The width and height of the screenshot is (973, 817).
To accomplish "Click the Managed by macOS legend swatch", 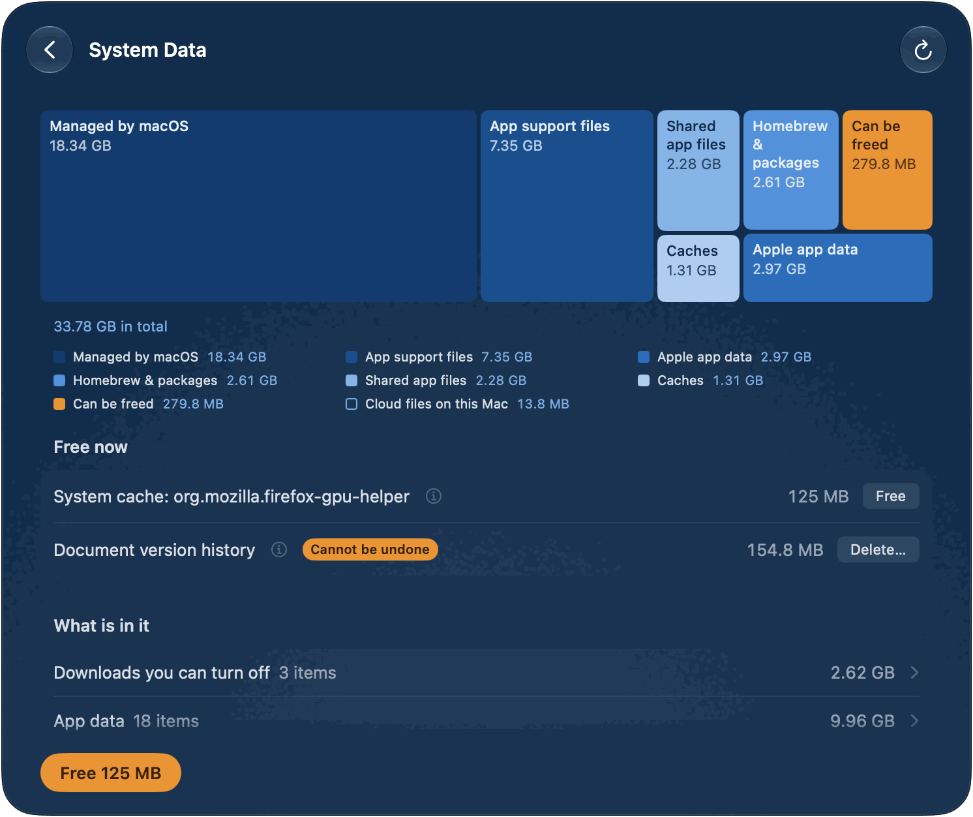I will 59,357.
